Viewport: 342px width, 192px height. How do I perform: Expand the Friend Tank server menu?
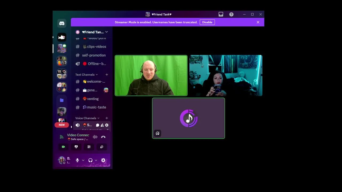92,32
